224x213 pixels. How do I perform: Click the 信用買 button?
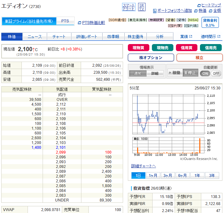[x=187, y=48]
